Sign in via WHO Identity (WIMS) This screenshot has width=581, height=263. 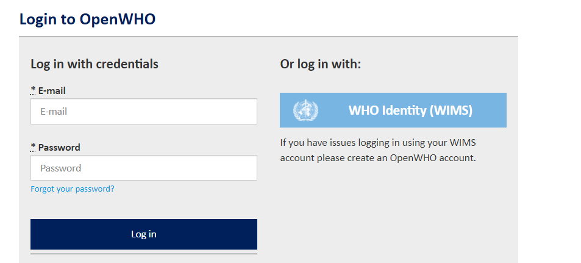pos(393,110)
